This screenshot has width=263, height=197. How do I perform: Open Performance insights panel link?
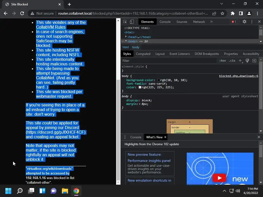[x=149, y=161]
